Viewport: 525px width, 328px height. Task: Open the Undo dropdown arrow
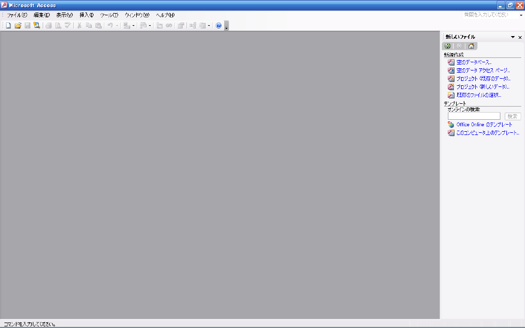pyautogui.click(x=117, y=26)
